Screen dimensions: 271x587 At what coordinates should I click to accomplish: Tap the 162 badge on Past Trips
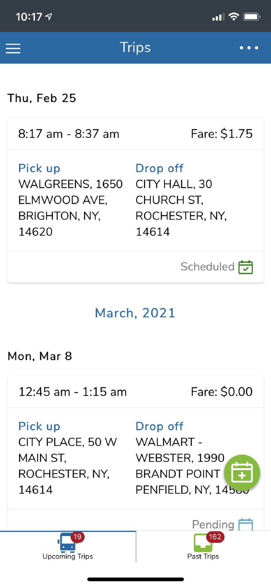click(x=214, y=537)
